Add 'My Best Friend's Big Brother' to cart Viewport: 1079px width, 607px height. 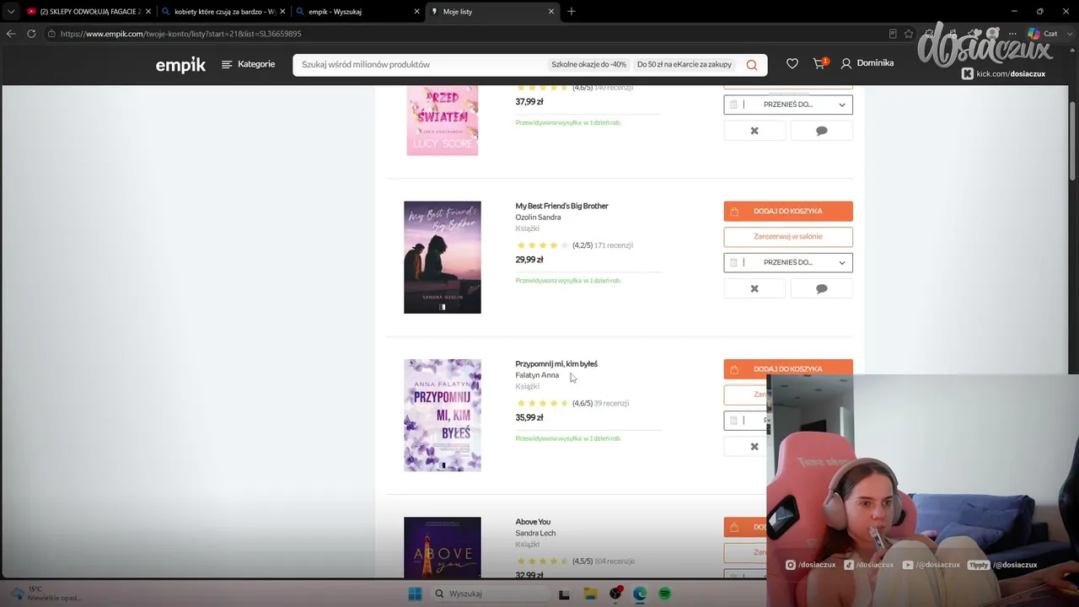tap(788, 212)
